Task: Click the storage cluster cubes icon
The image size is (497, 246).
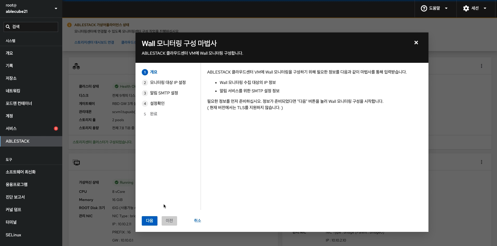Action: tap(76, 66)
